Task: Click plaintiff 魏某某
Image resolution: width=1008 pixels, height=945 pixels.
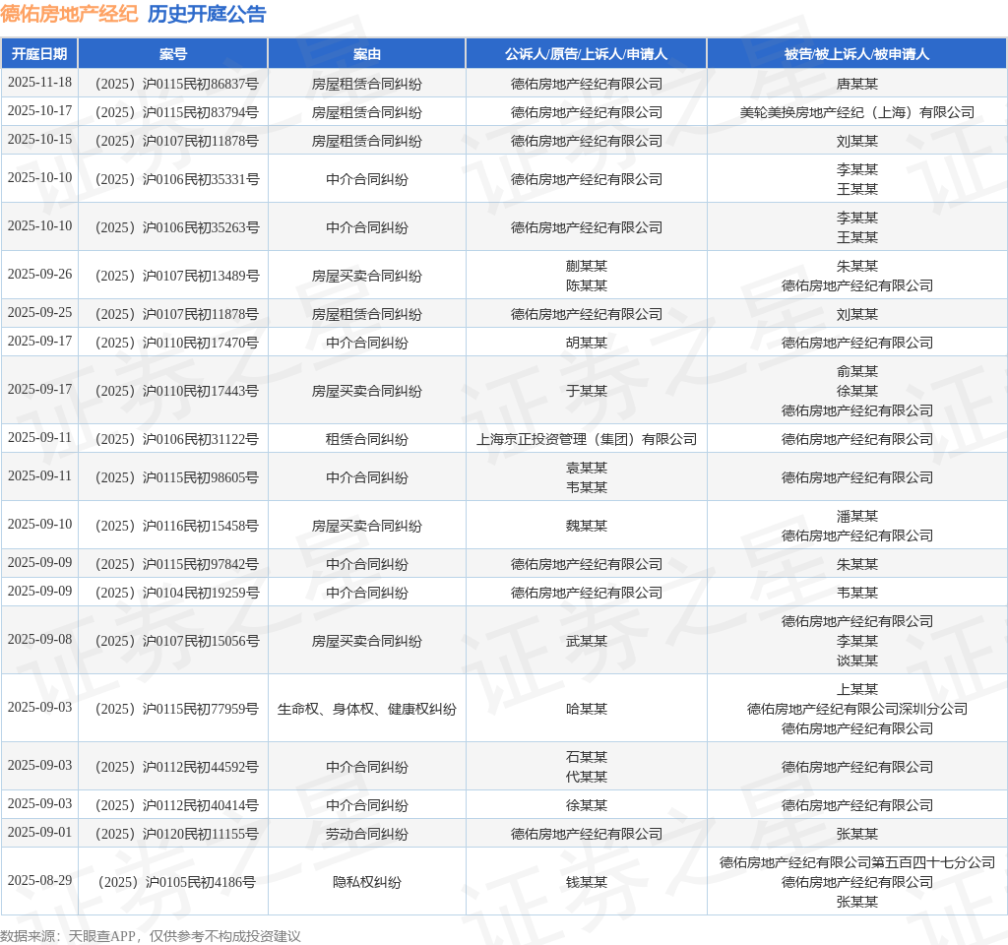Action: point(587,526)
